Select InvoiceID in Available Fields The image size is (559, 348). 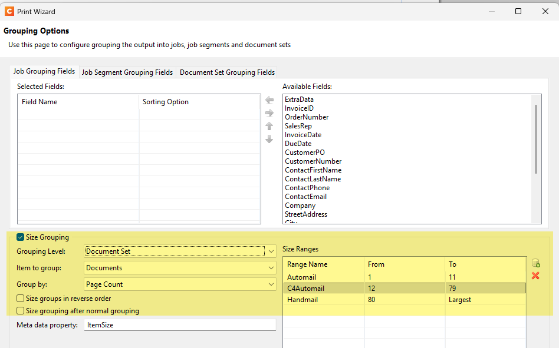point(299,108)
